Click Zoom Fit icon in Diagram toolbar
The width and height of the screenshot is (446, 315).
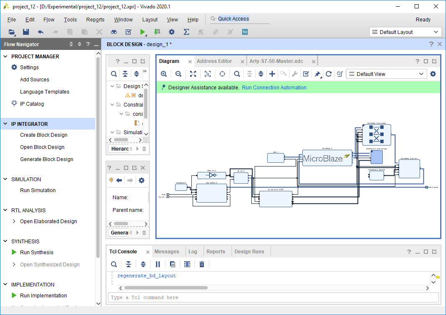(x=193, y=74)
